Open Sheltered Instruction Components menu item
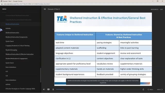This screenshot has height=93, width=165. [x=16, y=37]
